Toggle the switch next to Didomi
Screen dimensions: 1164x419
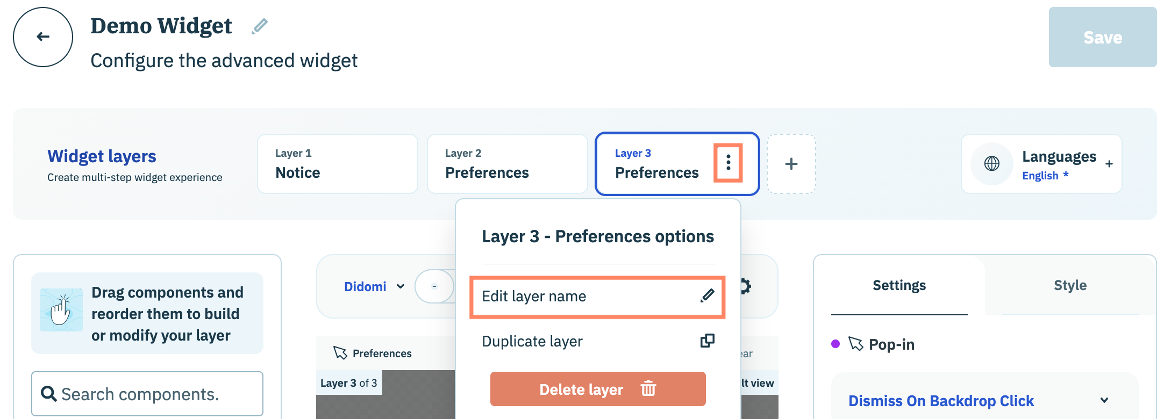pyautogui.click(x=434, y=286)
